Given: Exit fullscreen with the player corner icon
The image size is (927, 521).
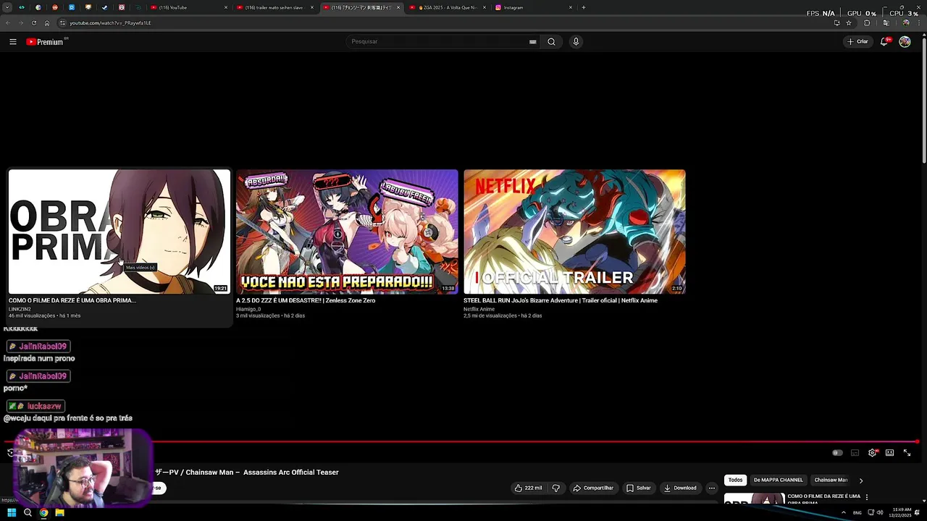Looking at the screenshot, I should [x=907, y=453].
